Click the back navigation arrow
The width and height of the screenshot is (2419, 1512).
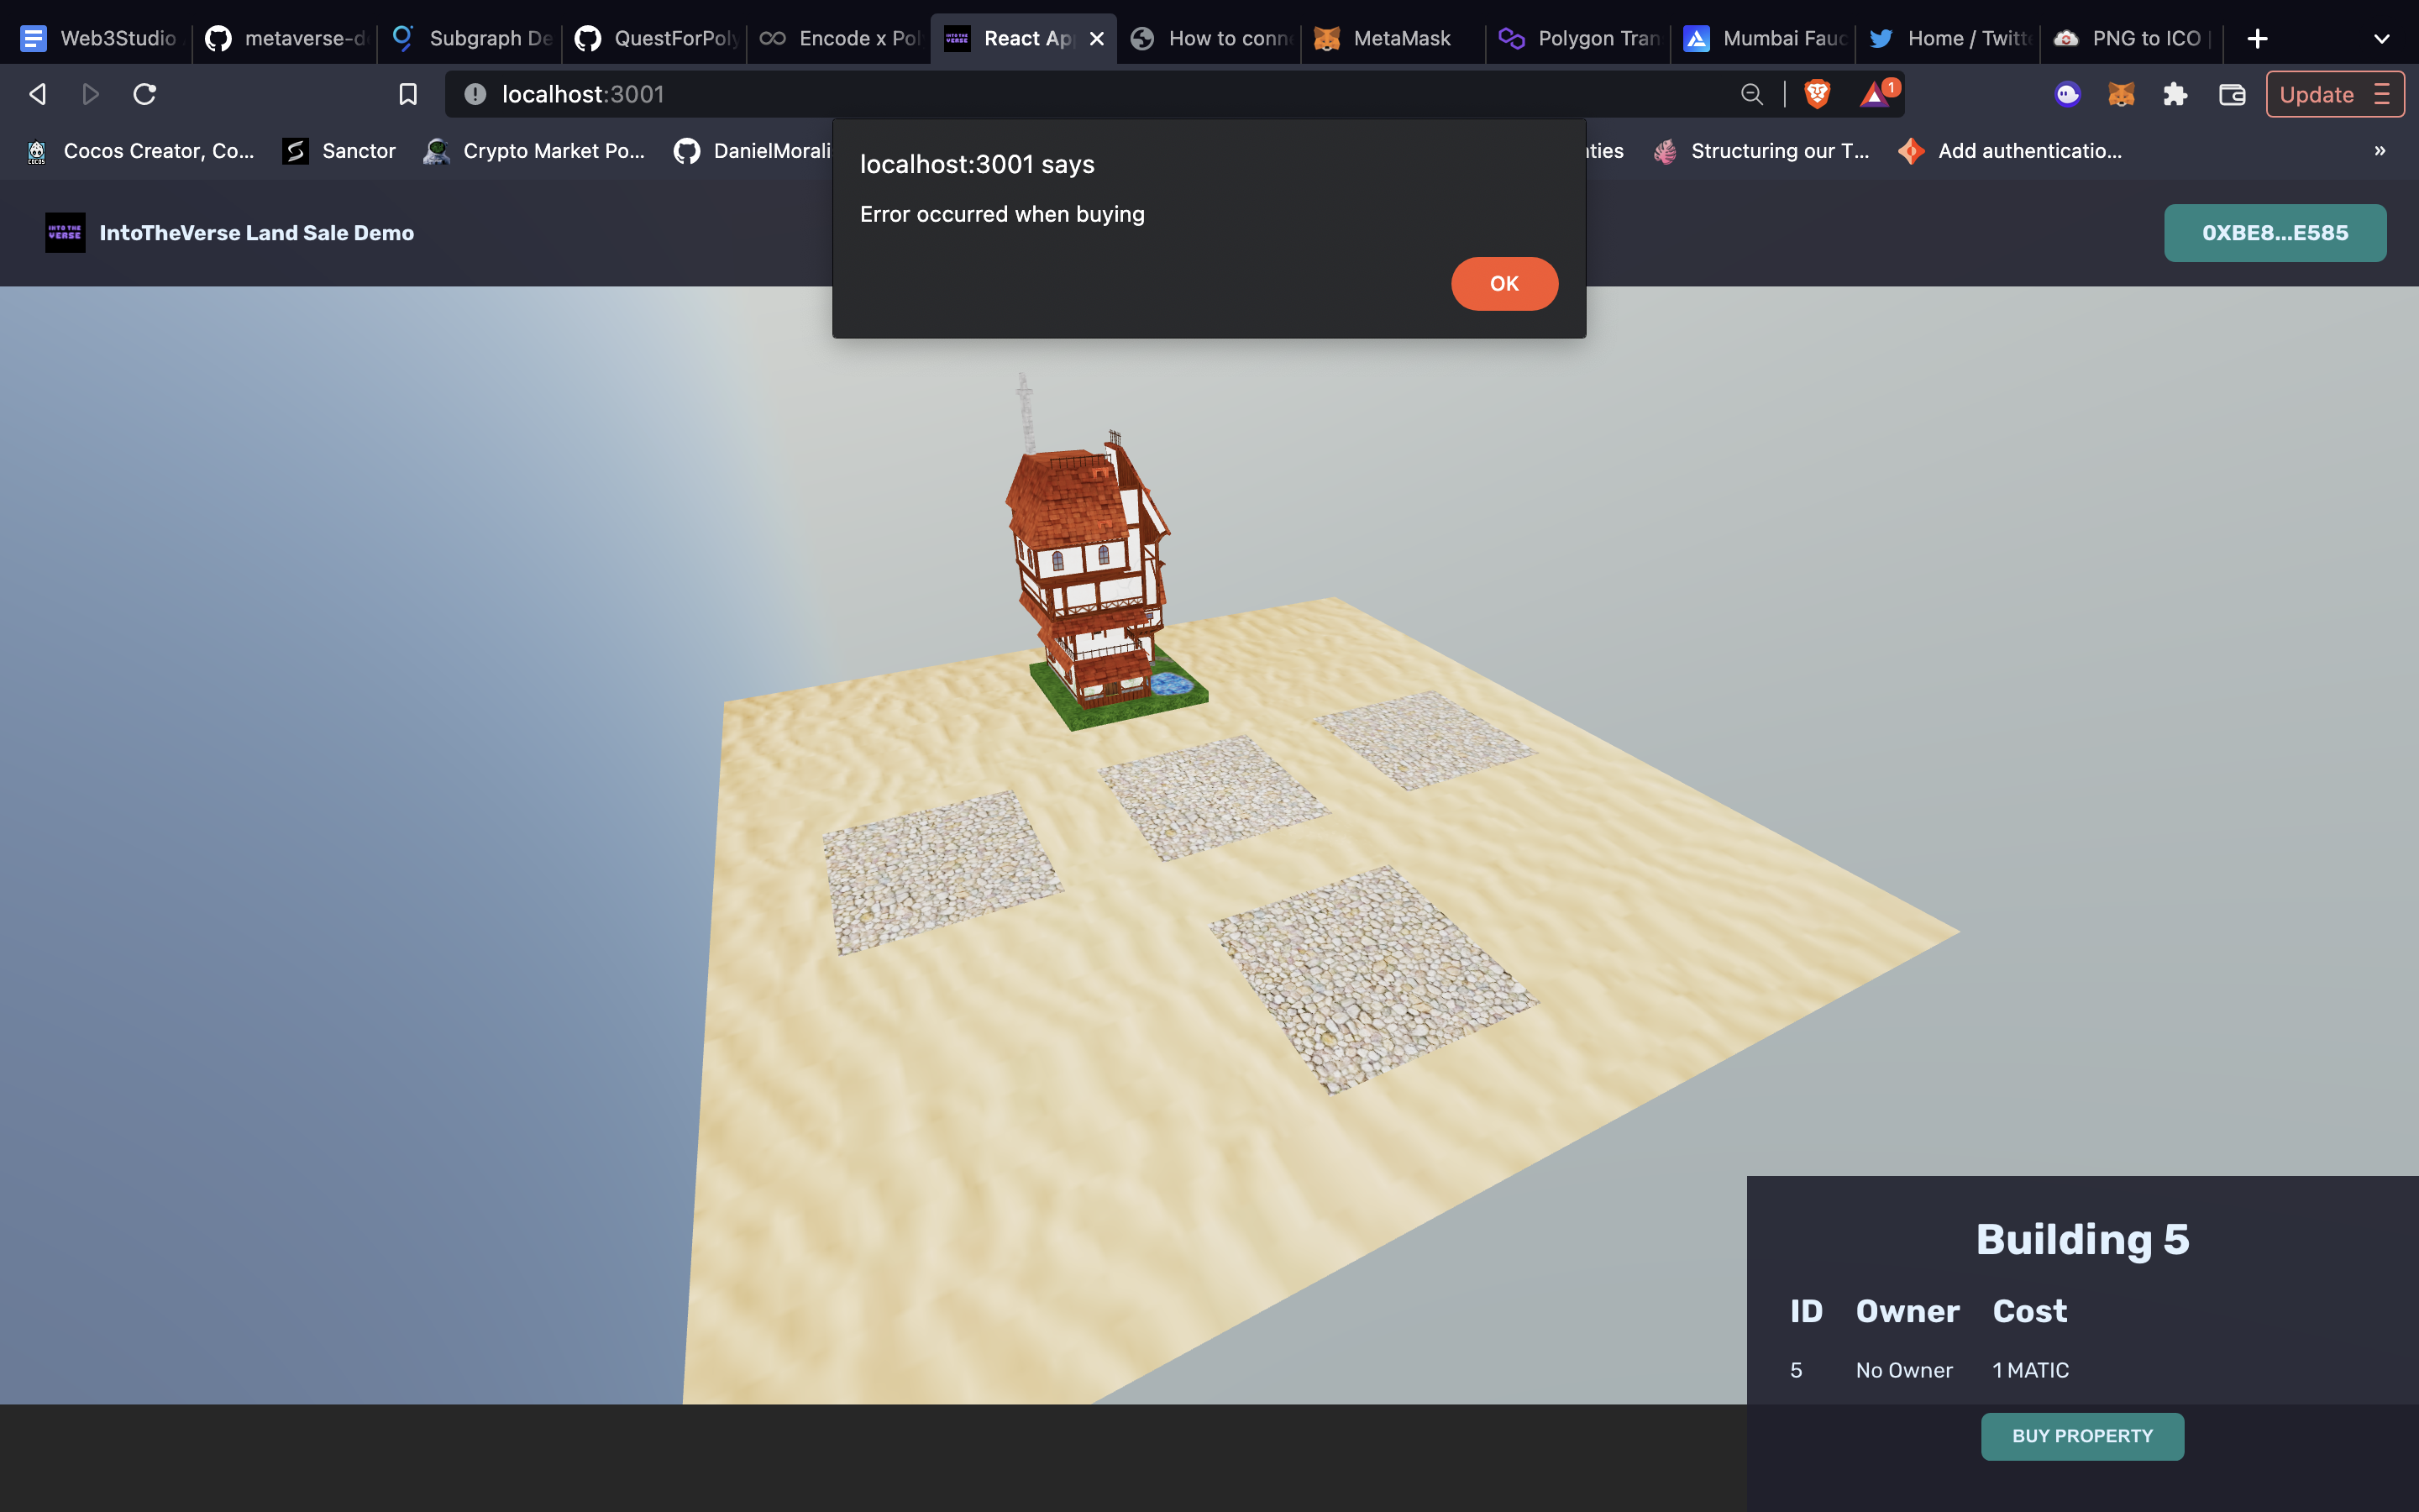(36, 93)
